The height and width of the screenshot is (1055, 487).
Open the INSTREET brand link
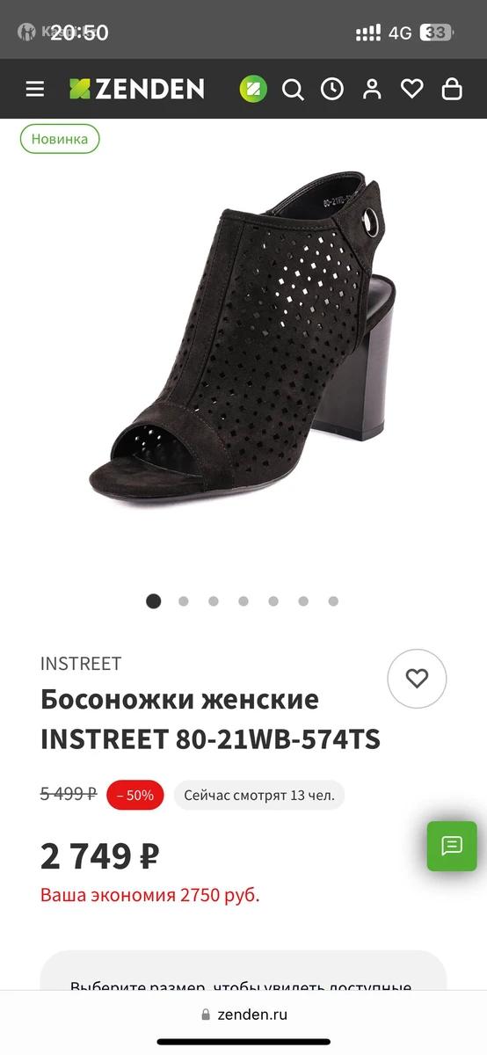point(81,664)
